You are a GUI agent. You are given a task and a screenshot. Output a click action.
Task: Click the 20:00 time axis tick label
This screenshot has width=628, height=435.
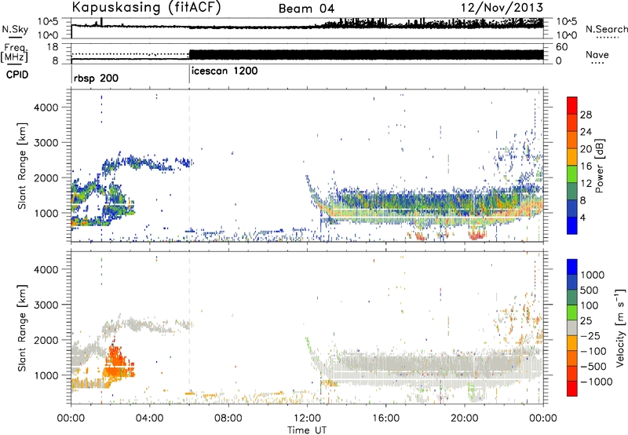(464, 419)
